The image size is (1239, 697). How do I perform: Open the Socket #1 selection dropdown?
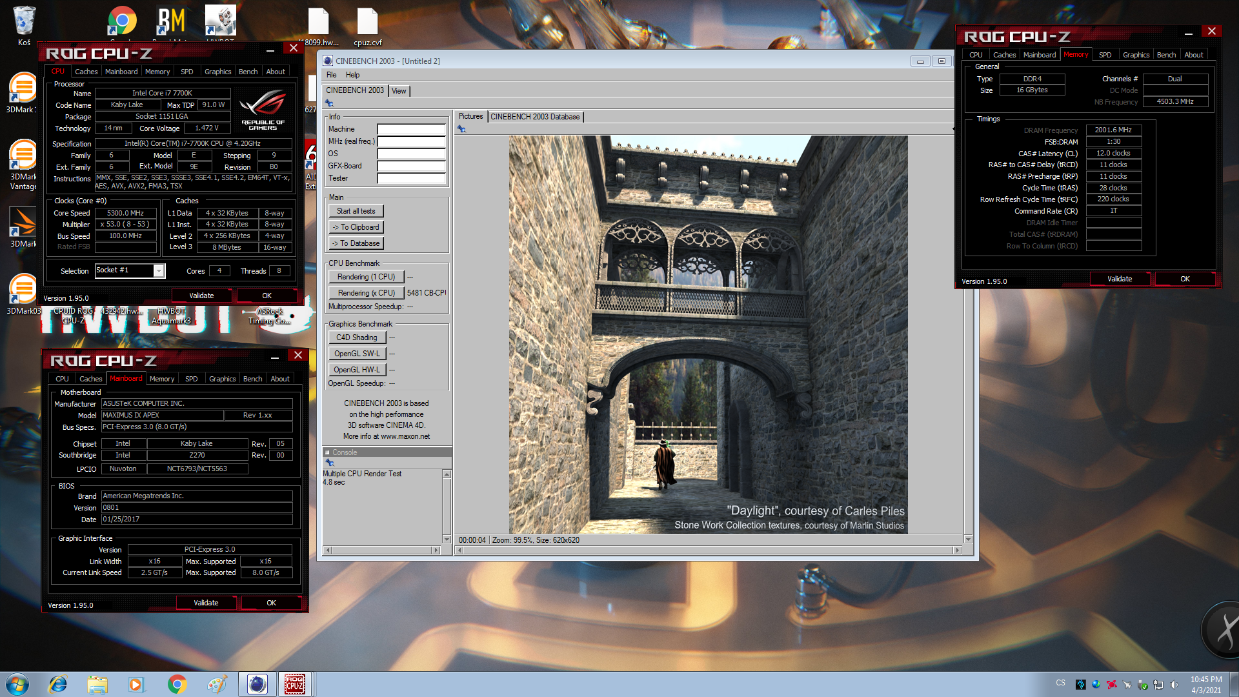[x=159, y=271]
